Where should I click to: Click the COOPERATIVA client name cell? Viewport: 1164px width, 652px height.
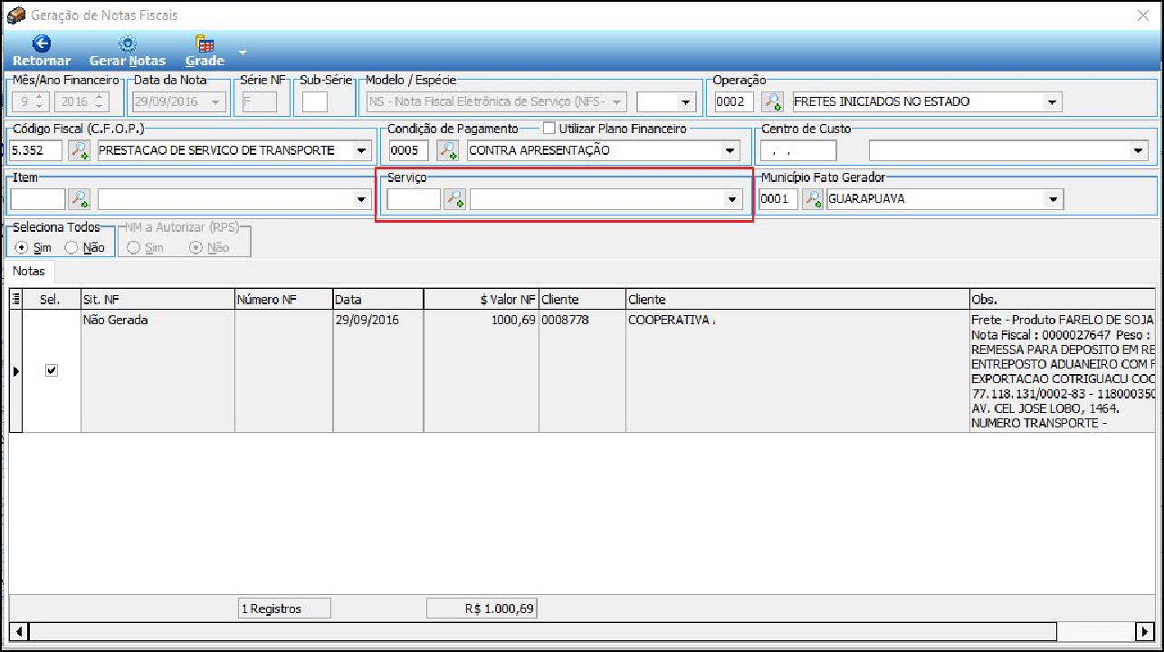[797, 370]
